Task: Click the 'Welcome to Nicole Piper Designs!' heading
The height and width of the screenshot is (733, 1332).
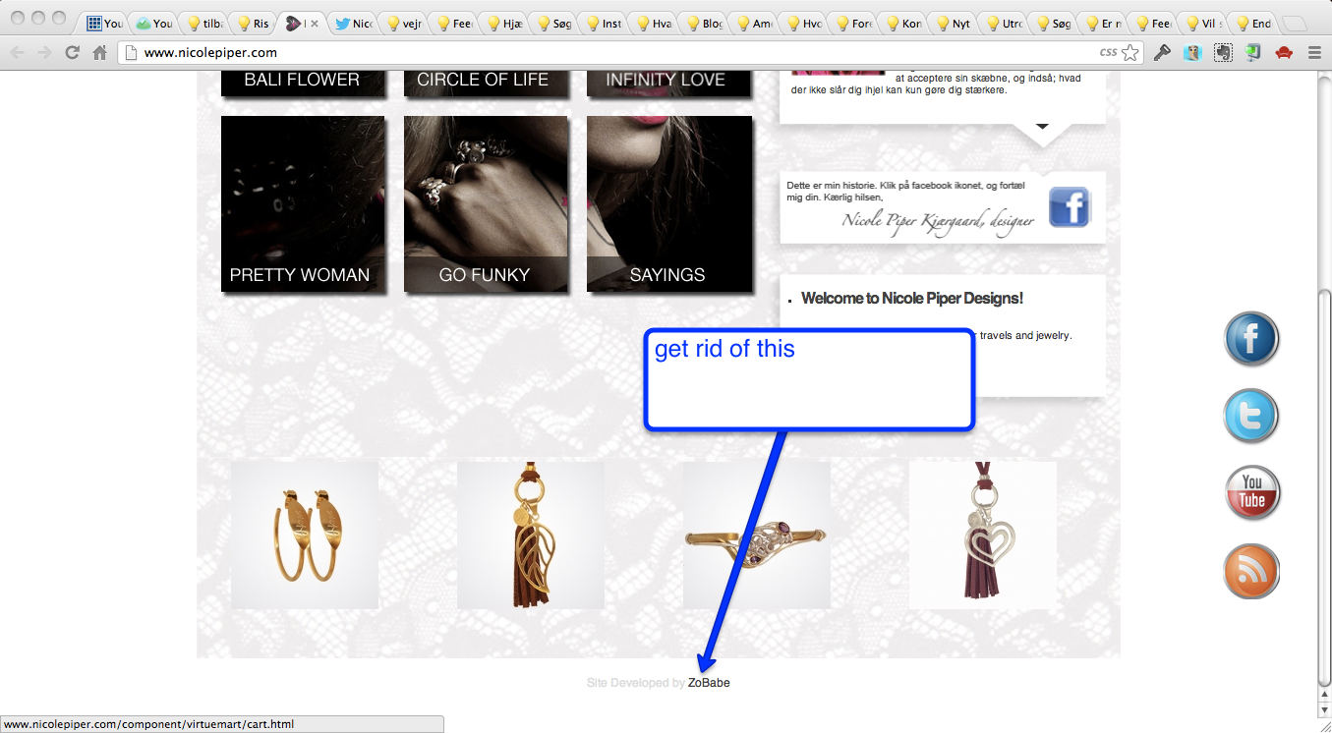Action: [911, 299]
